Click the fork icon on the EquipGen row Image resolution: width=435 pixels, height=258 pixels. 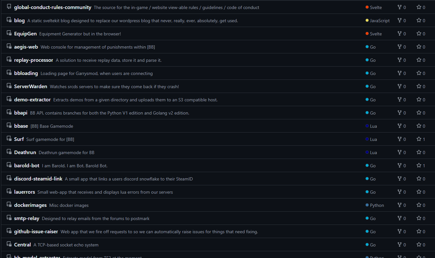(x=400, y=33)
